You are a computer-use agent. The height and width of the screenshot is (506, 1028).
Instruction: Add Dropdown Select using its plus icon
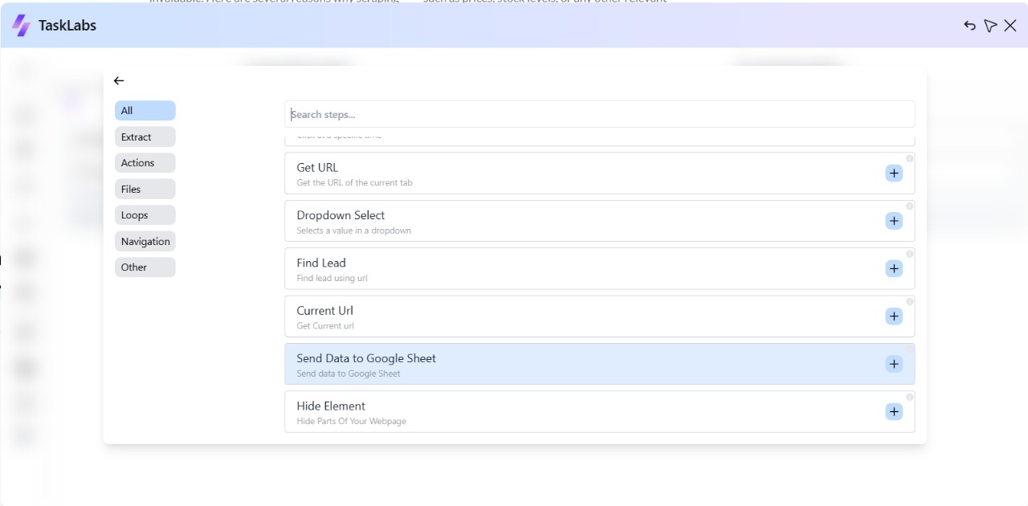pyautogui.click(x=894, y=221)
